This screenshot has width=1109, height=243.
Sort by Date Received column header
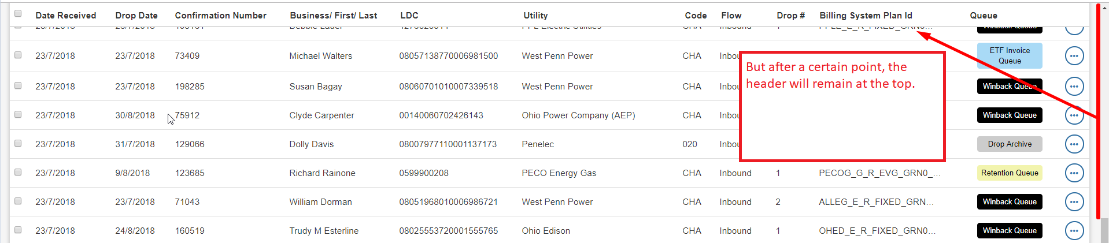click(66, 16)
